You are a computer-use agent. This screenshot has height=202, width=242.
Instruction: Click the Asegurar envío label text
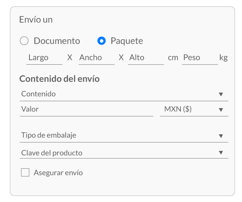(58, 173)
